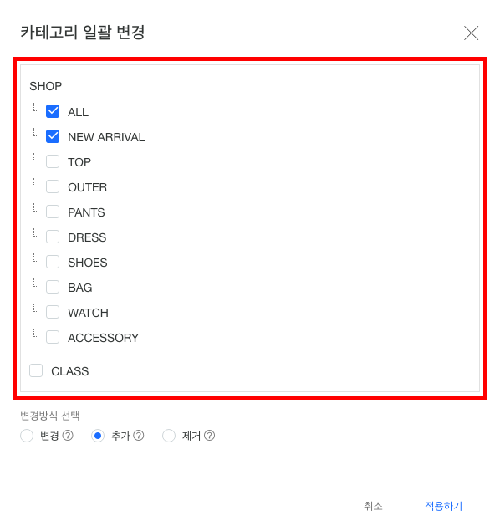Check the TOP category checkbox
This screenshot has height=531, width=500.
pyautogui.click(x=53, y=161)
